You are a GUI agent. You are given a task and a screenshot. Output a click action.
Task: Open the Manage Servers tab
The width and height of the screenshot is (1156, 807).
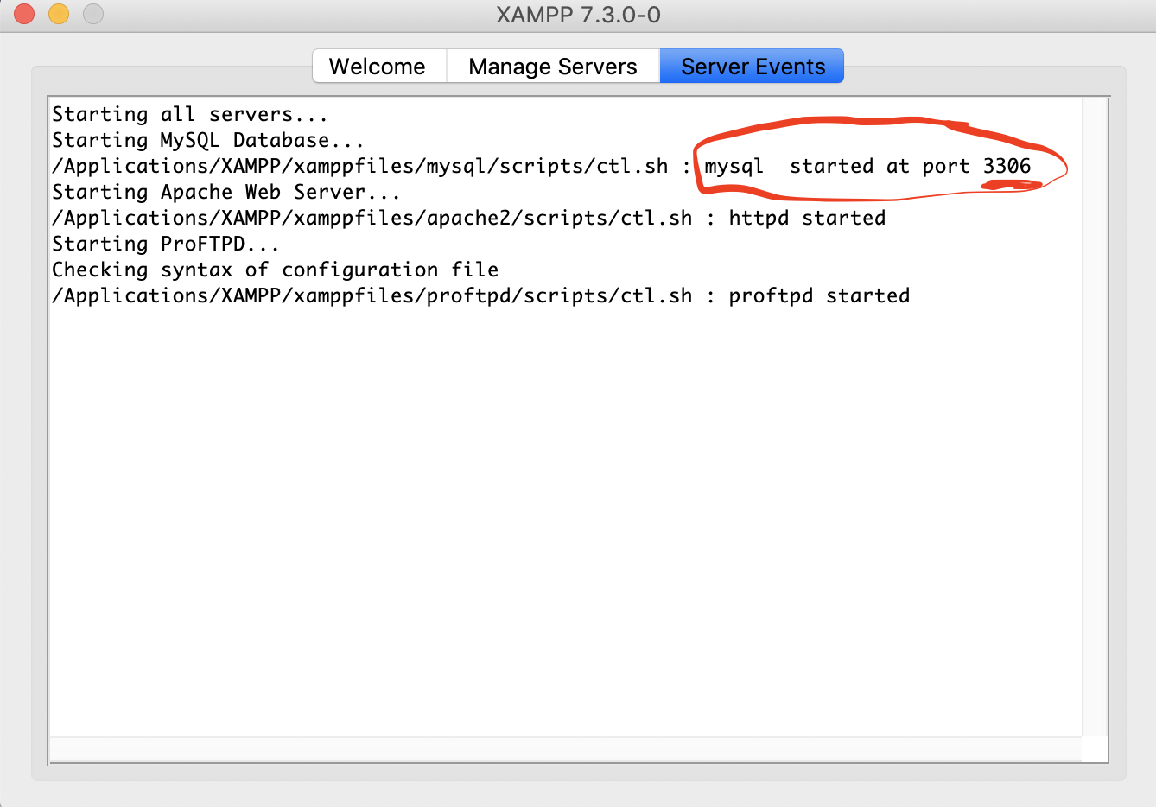point(553,67)
